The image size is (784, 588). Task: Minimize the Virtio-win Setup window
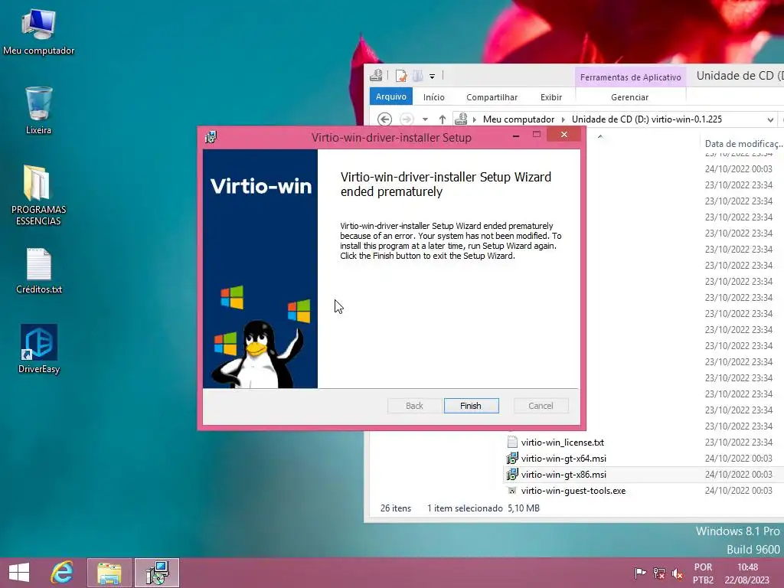click(516, 136)
